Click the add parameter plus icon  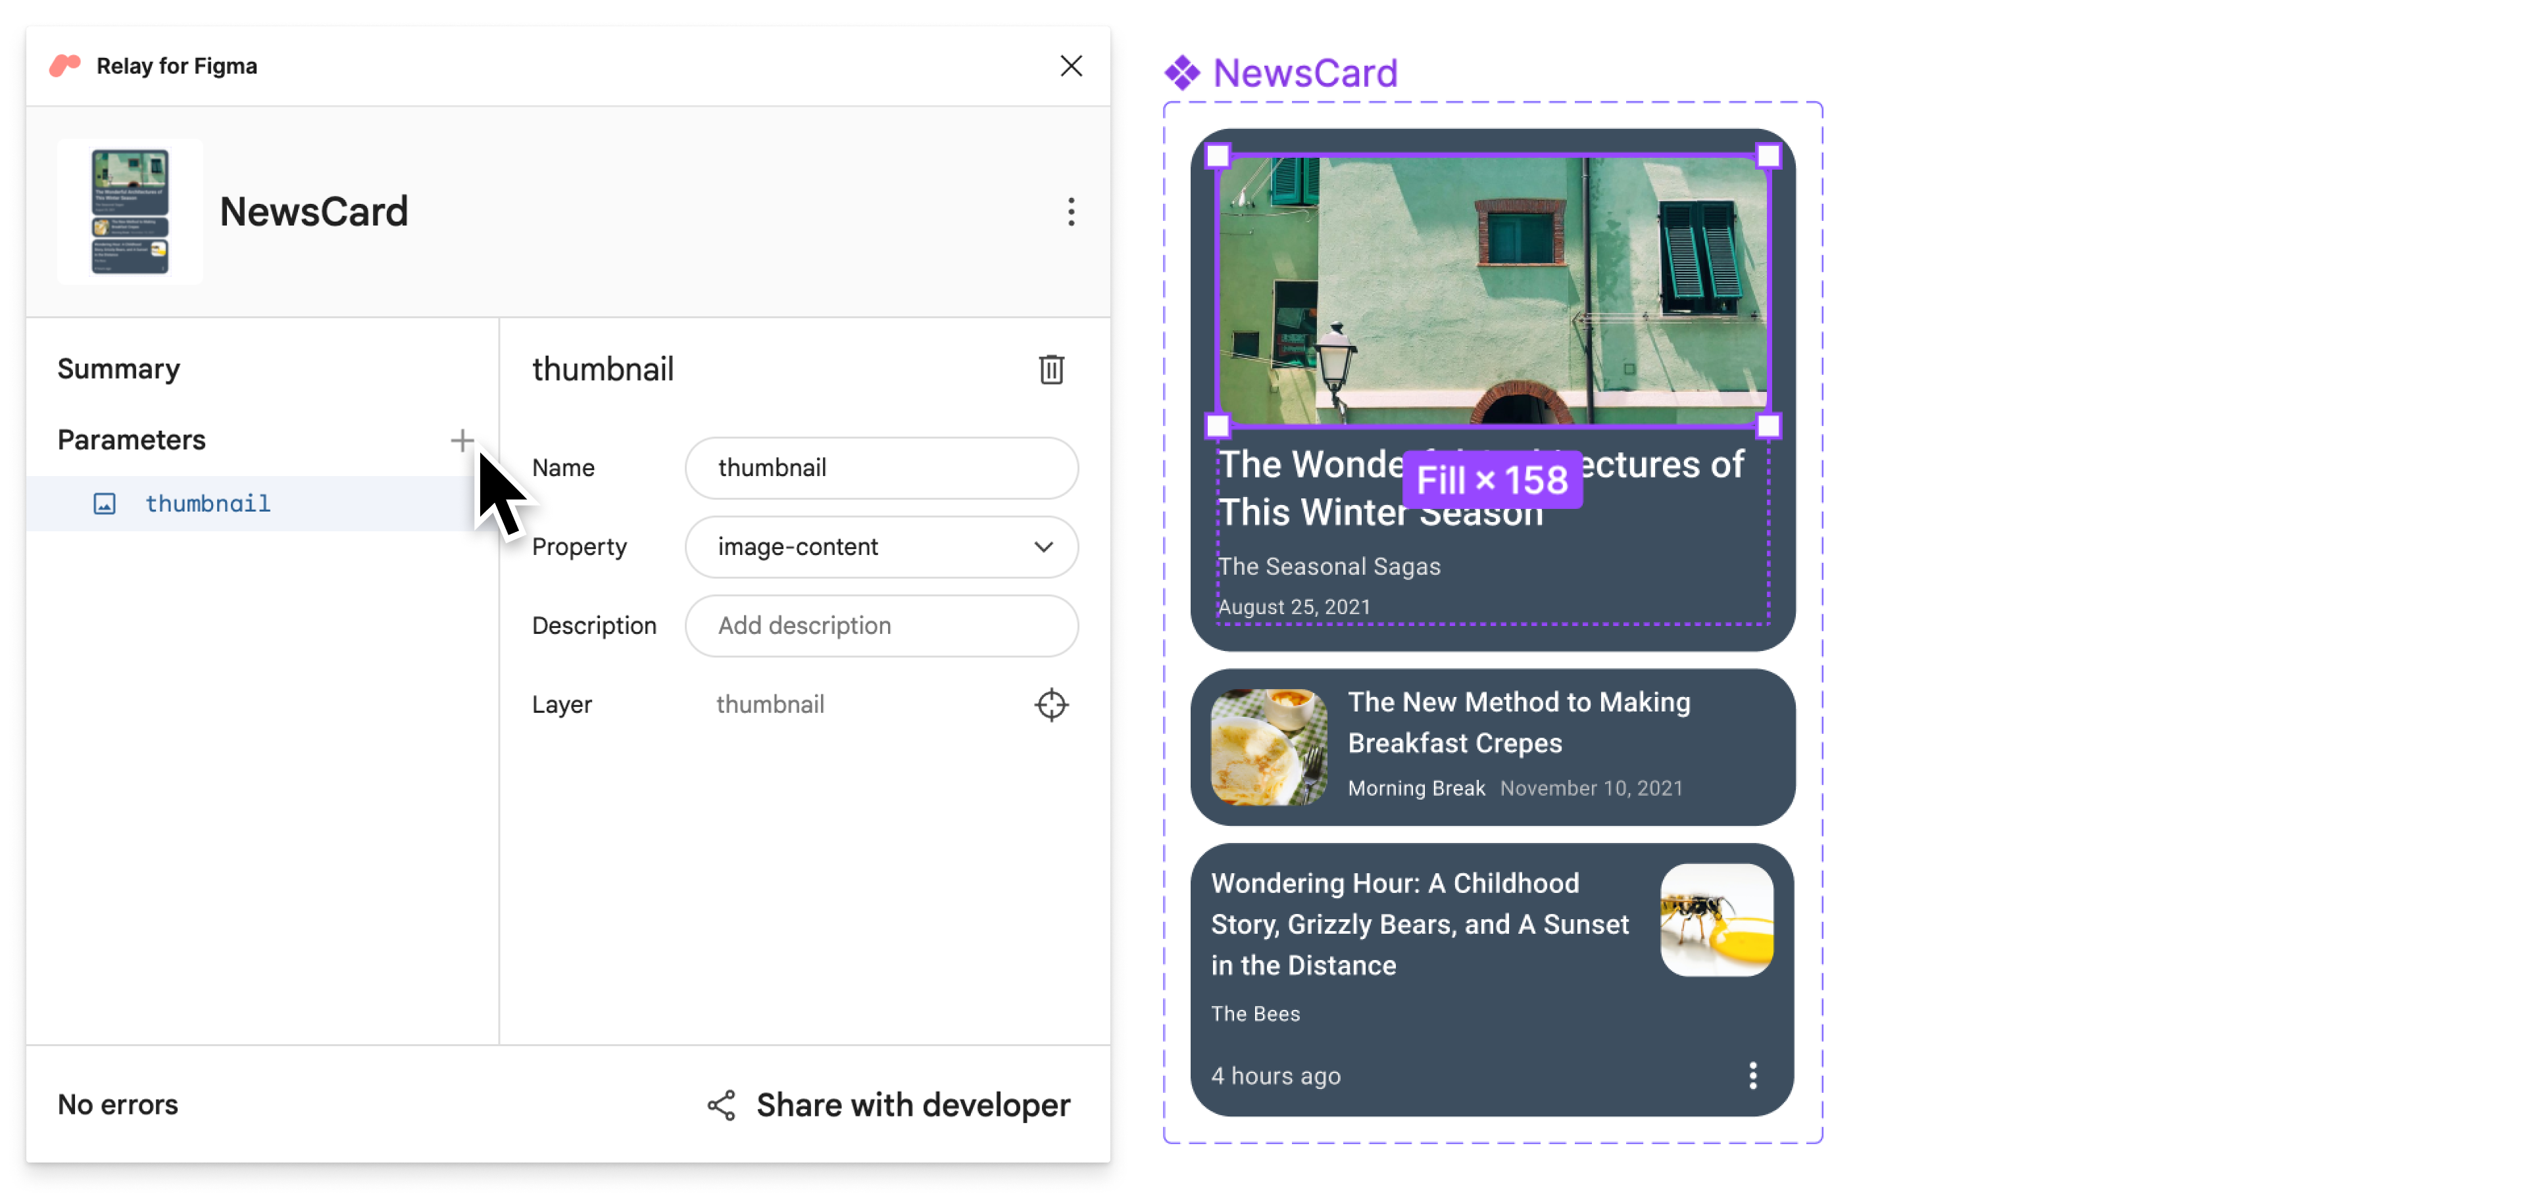point(462,439)
